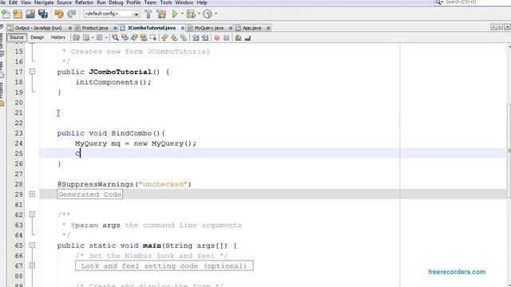Click the Shift Line Left icon
Image resolution: width=511 pixels, height=287 pixels.
pos(196,37)
